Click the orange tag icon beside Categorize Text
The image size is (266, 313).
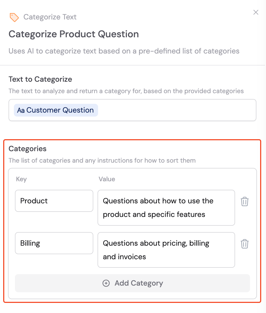point(14,17)
